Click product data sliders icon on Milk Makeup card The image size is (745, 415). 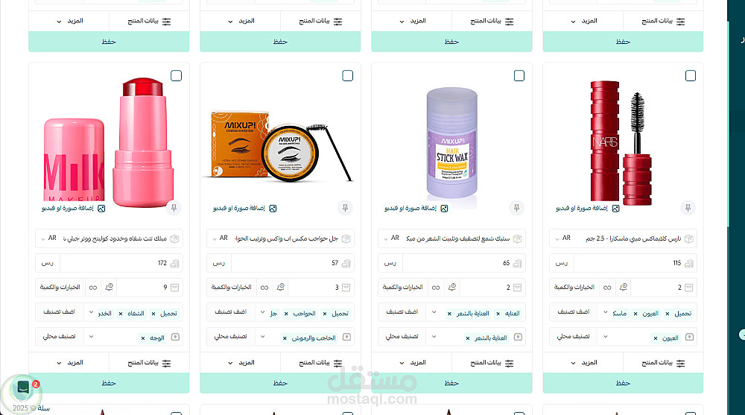(x=166, y=363)
